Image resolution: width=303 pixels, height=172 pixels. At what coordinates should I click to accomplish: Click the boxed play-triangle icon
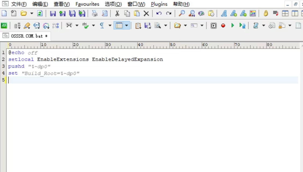pos(213,26)
